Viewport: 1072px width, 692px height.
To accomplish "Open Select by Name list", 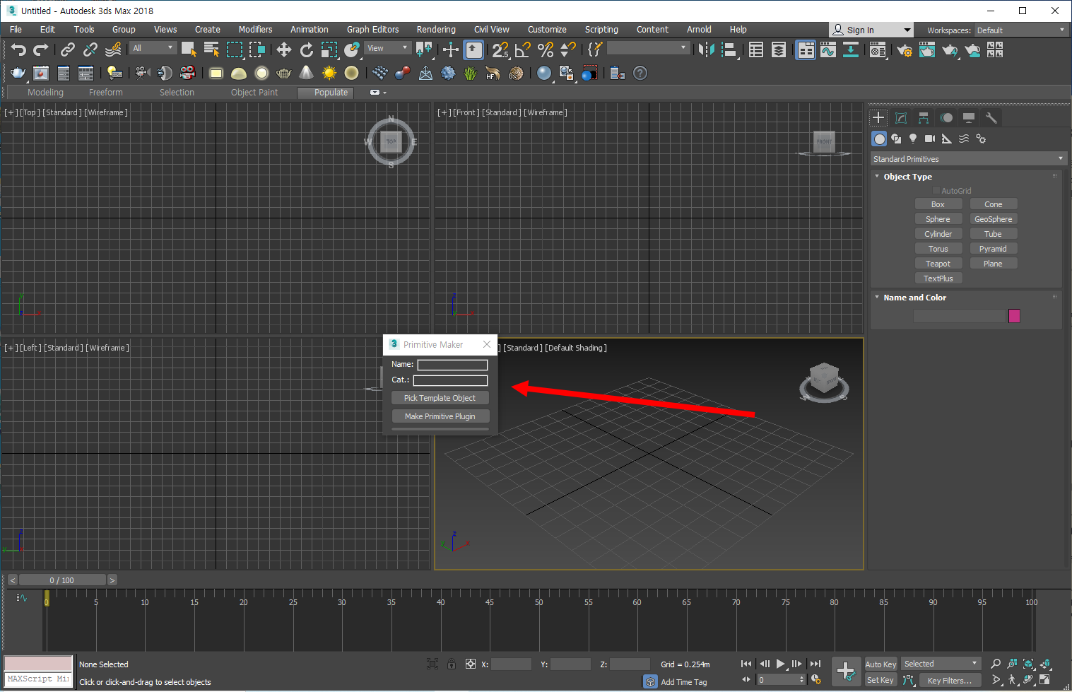I will (x=211, y=49).
